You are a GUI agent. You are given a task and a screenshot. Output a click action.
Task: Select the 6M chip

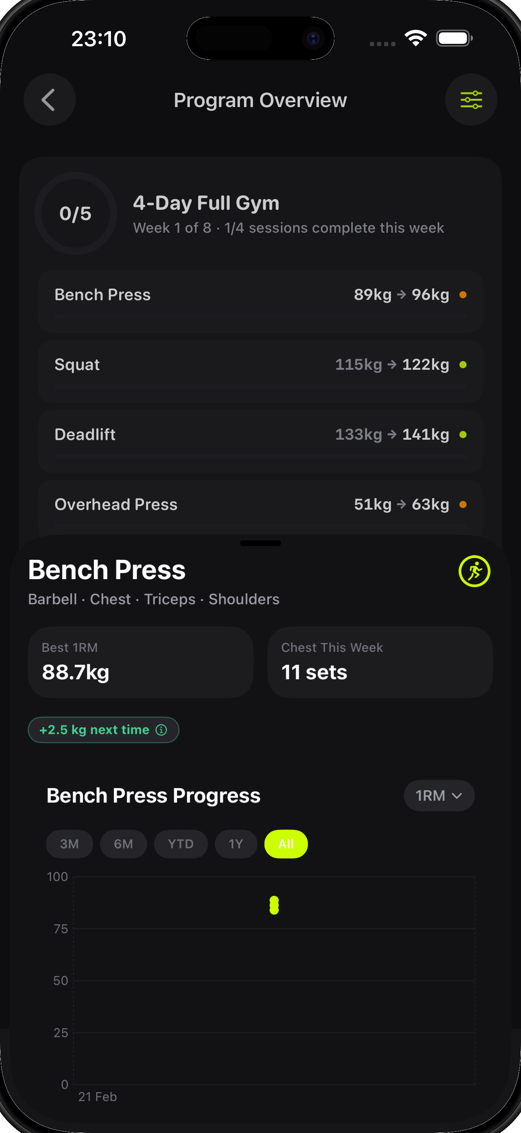pos(124,843)
